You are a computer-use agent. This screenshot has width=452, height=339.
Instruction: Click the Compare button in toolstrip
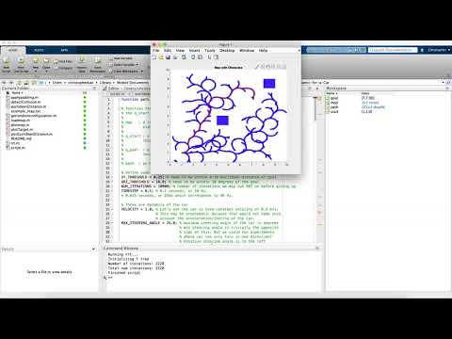62,68
